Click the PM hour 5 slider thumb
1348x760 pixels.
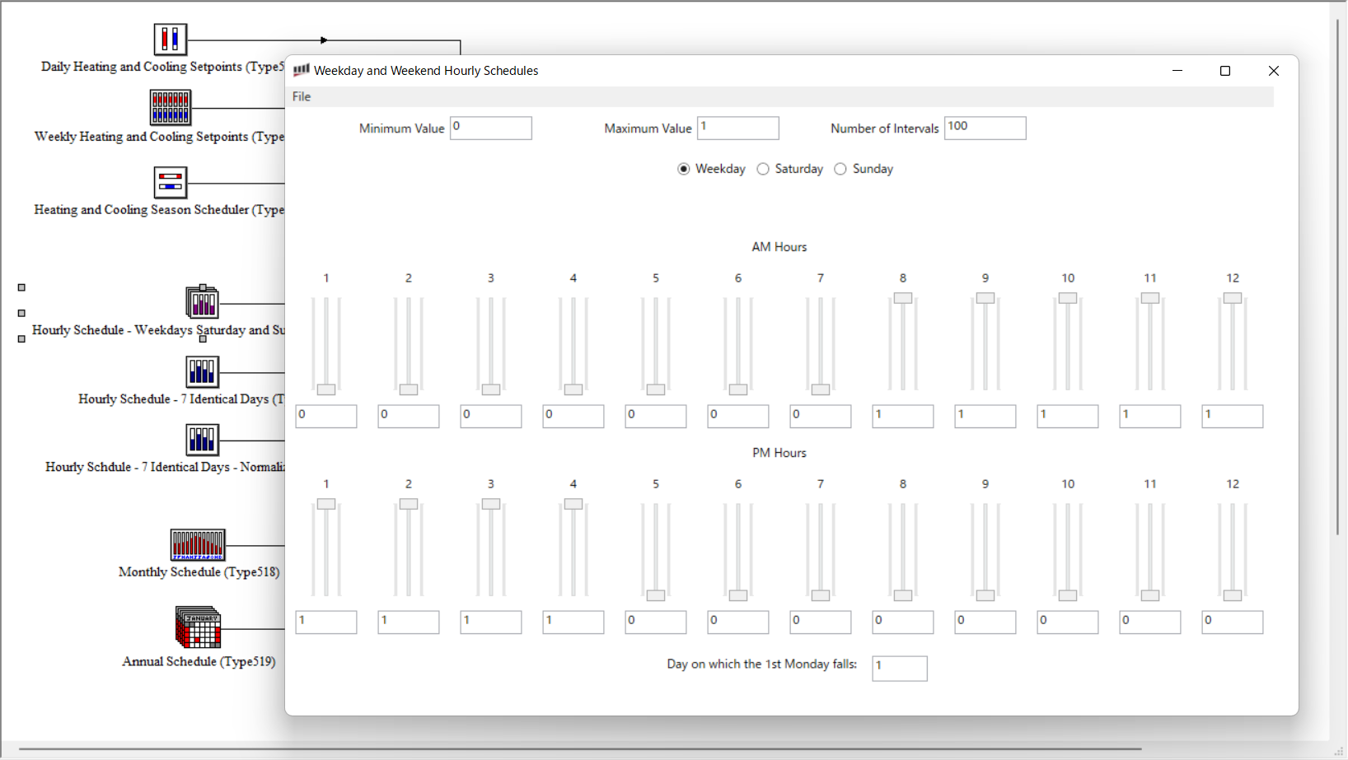click(656, 595)
